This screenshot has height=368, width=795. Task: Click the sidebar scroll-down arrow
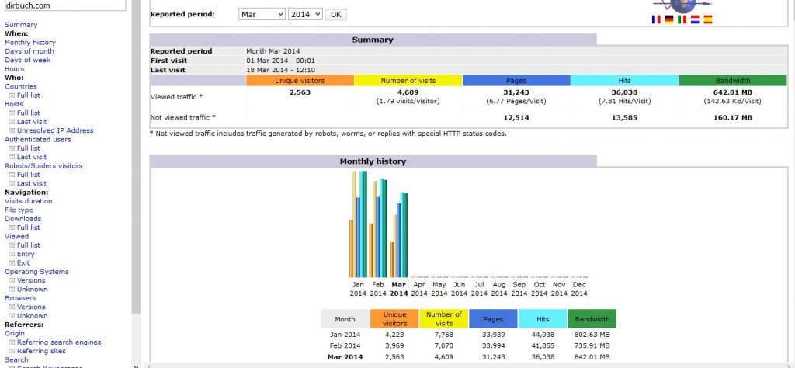(x=136, y=365)
